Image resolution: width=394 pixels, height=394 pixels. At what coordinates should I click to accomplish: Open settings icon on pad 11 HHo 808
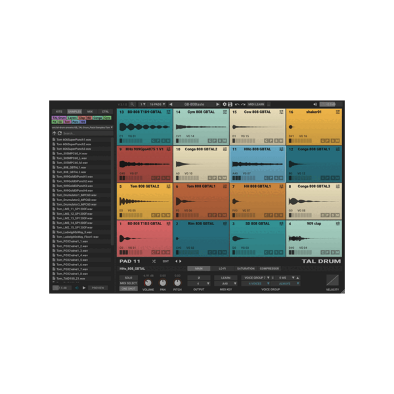coord(281,149)
